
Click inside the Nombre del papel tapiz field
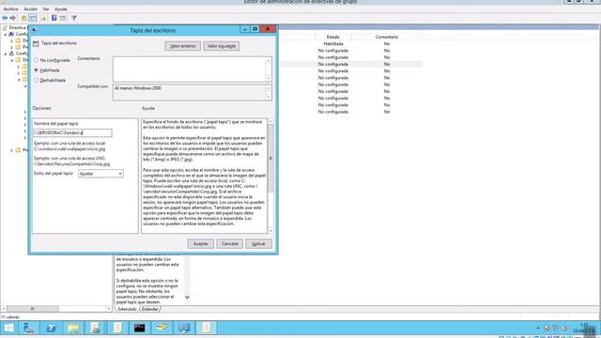pos(72,132)
